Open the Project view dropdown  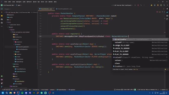(x=7, y=9)
